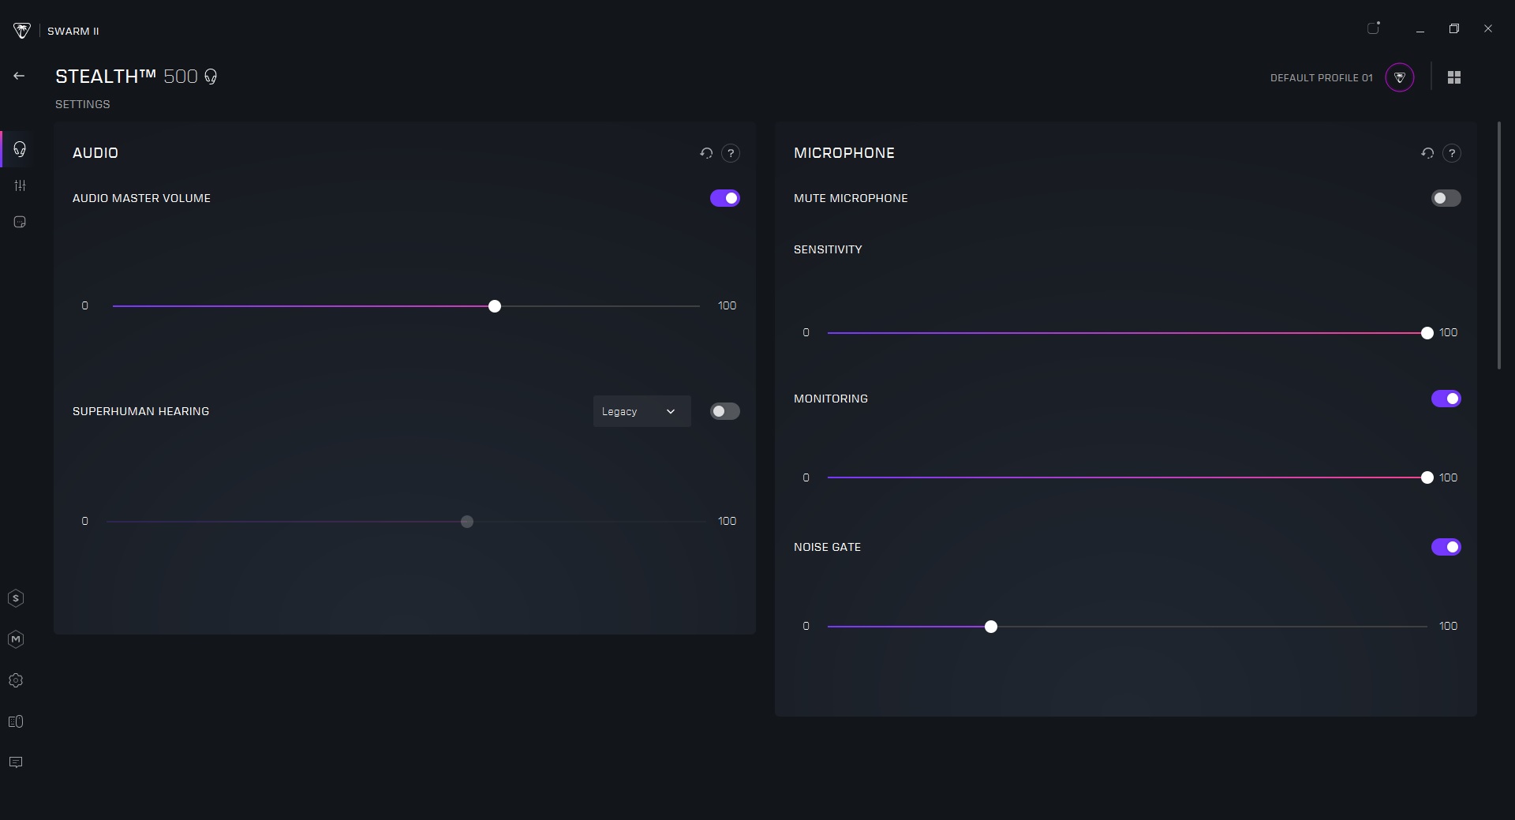This screenshot has width=1515, height=820.
Task: Click the vertical scrollbar on the right
Action: pyautogui.click(x=1499, y=245)
